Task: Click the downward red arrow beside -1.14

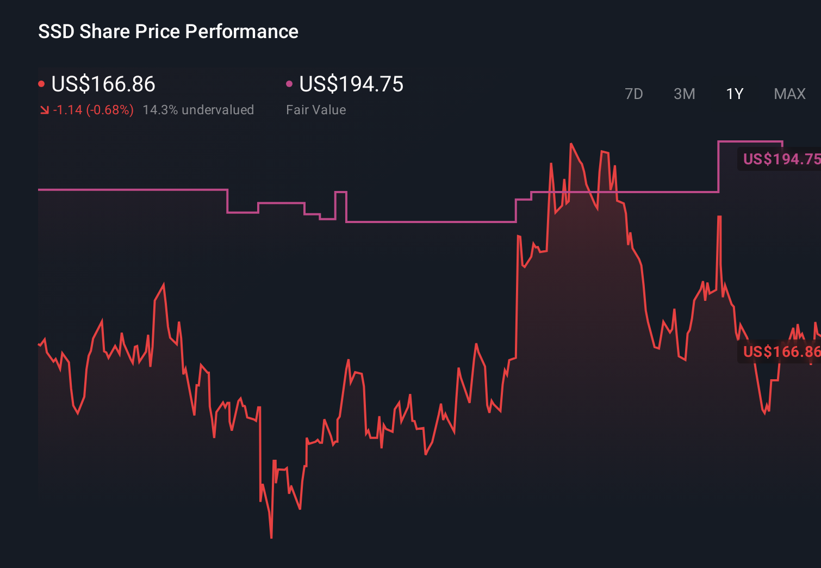Action: pyautogui.click(x=45, y=109)
